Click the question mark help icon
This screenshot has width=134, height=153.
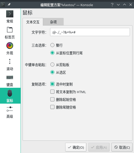tap(112, 5)
